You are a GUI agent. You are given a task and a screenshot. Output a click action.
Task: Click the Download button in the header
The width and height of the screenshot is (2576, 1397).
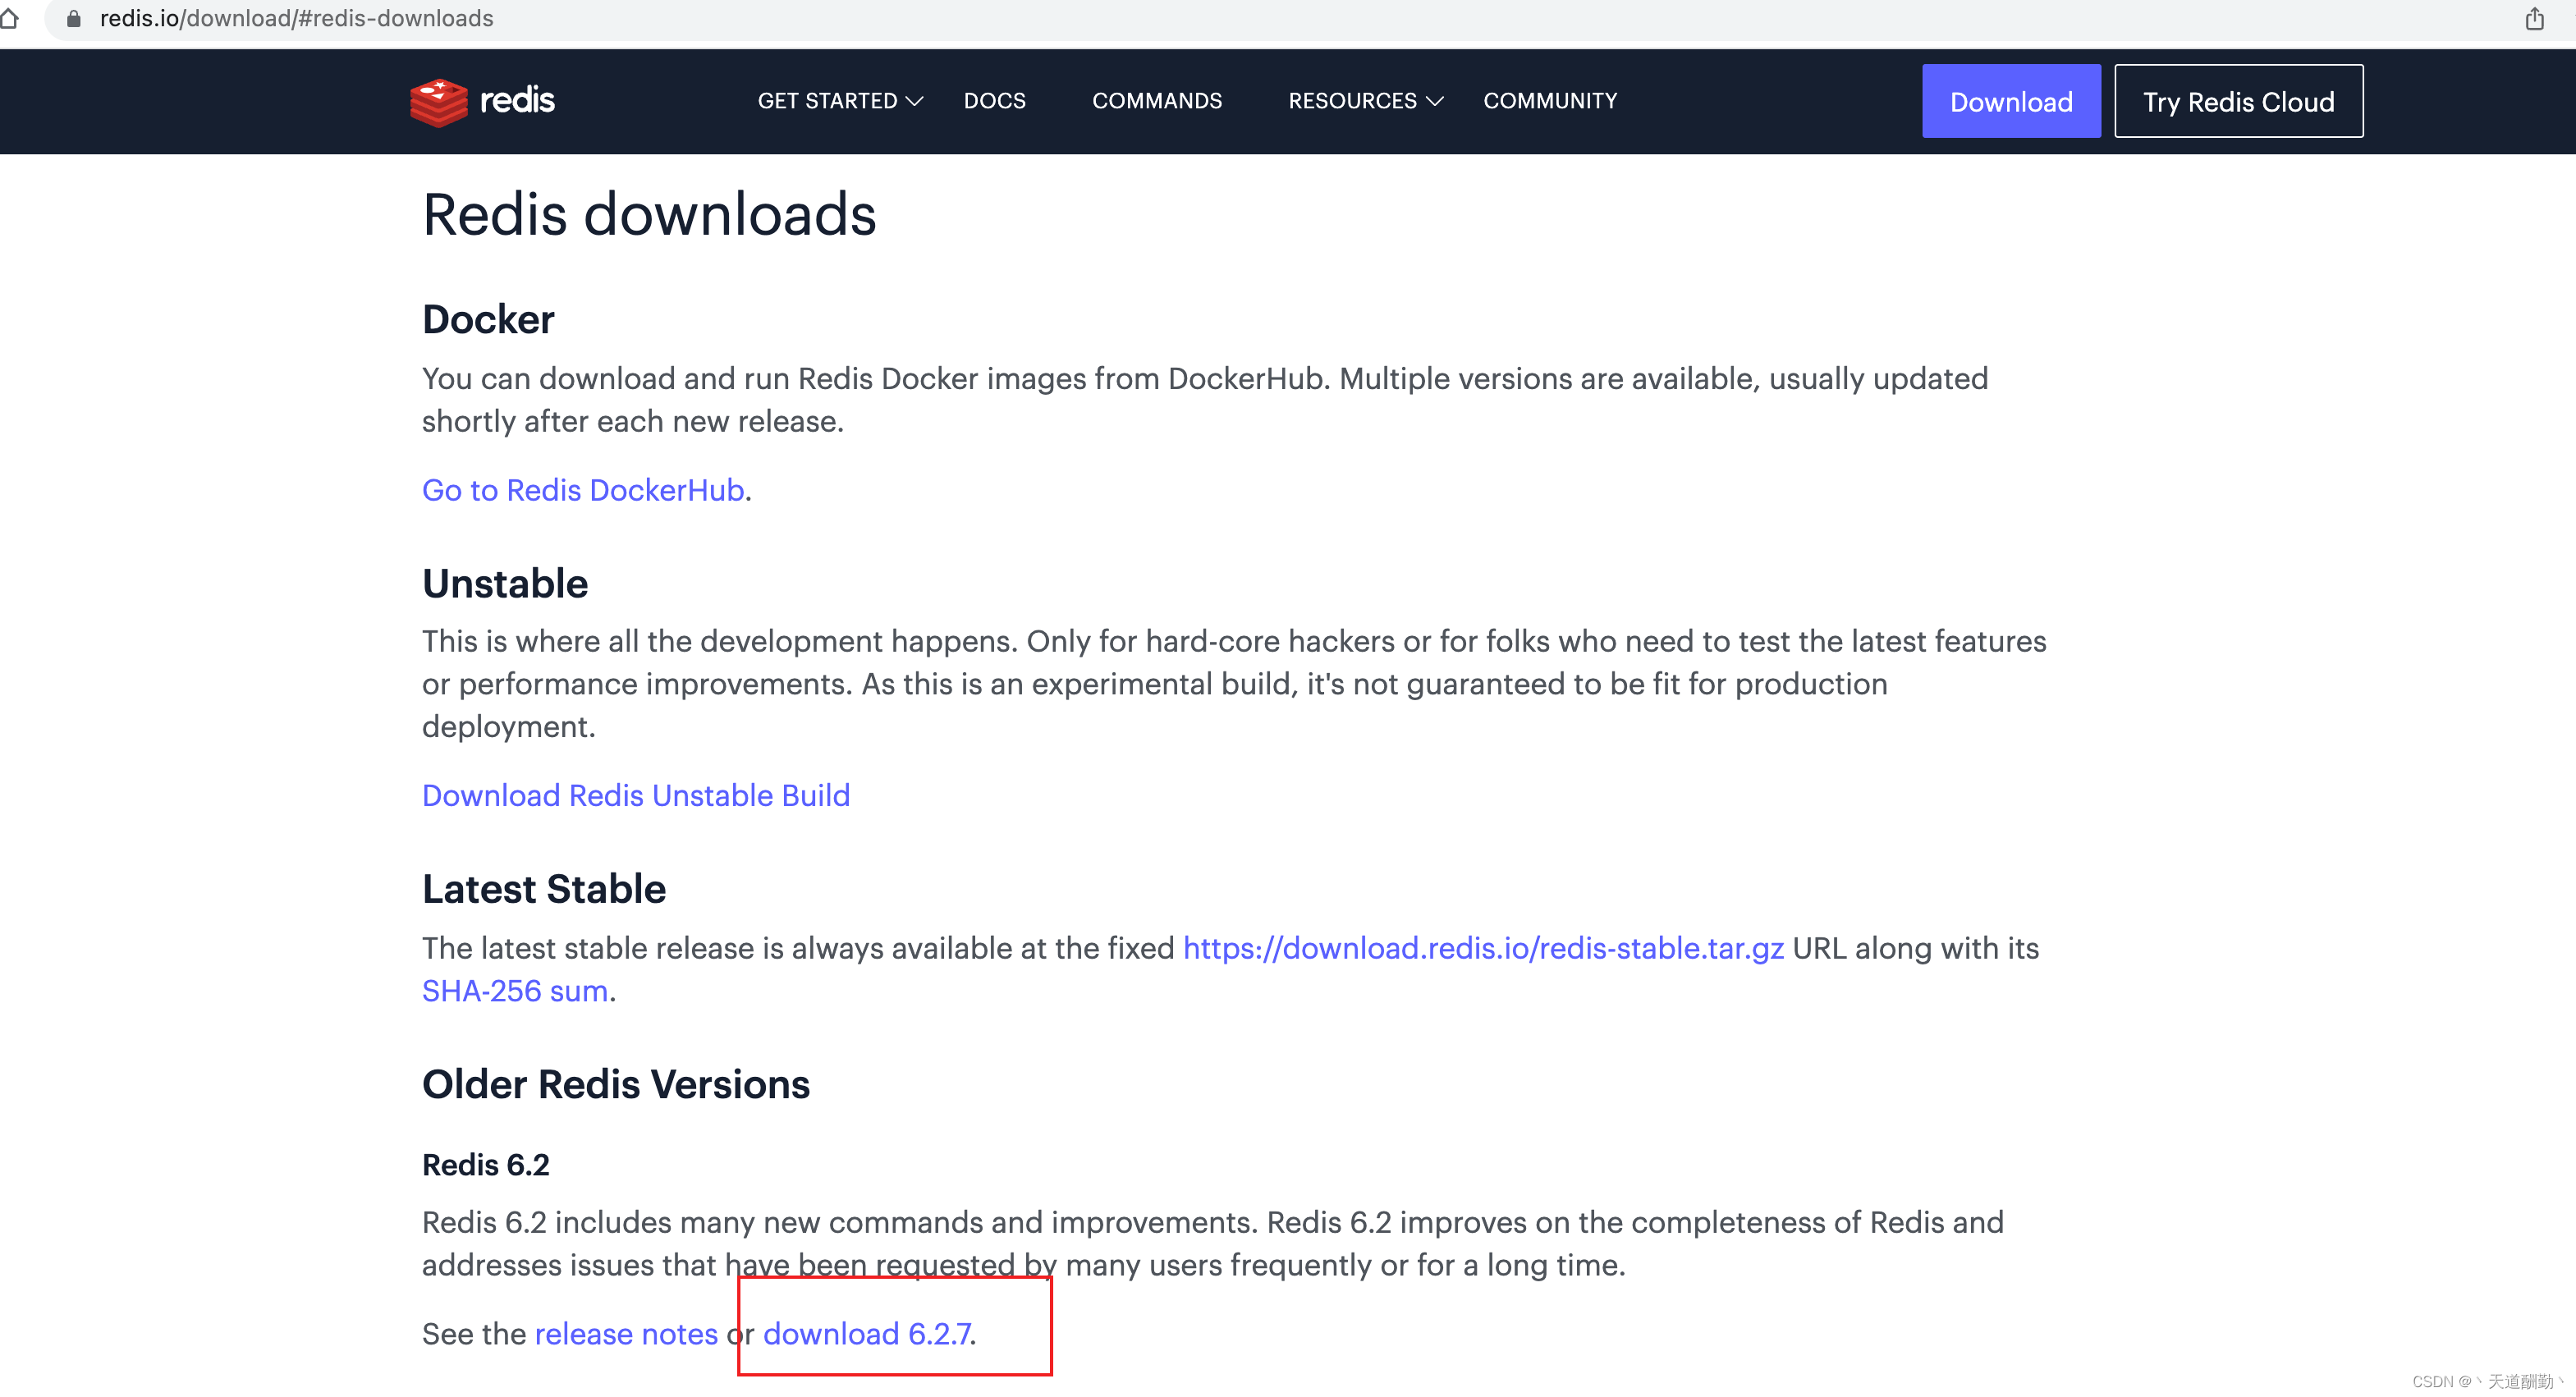[x=2011, y=101]
